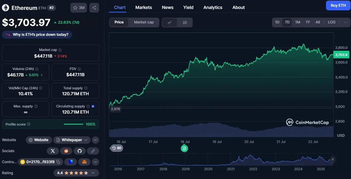
Task: Click the $447.11B Market cap value
Action: click(x=43, y=56)
